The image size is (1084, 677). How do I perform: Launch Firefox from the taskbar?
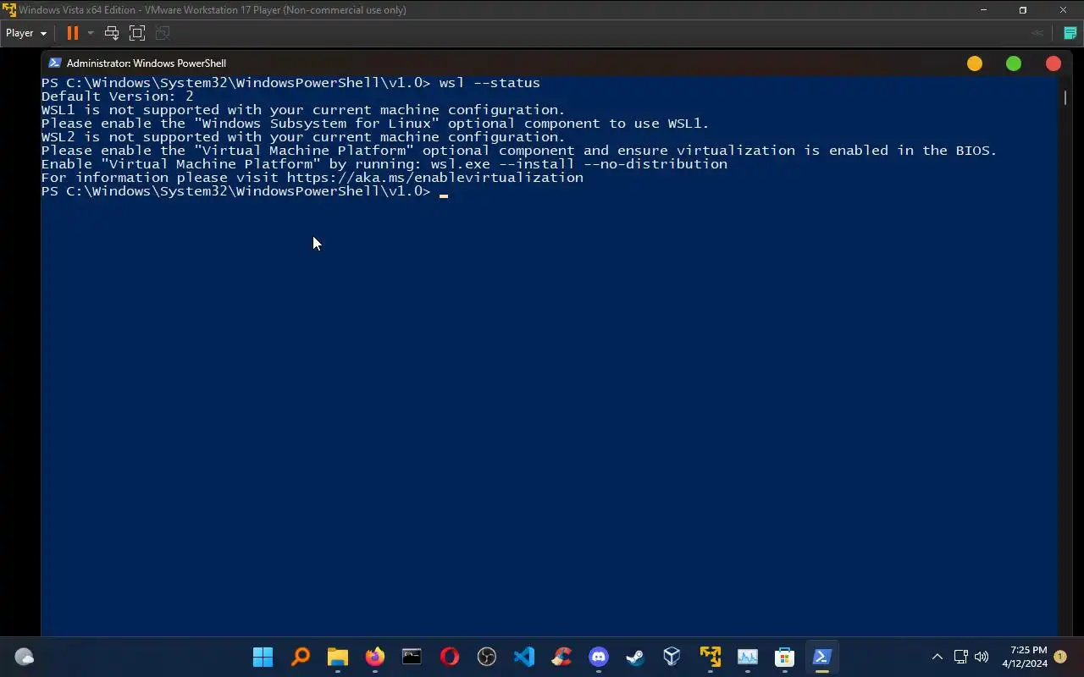(375, 657)
